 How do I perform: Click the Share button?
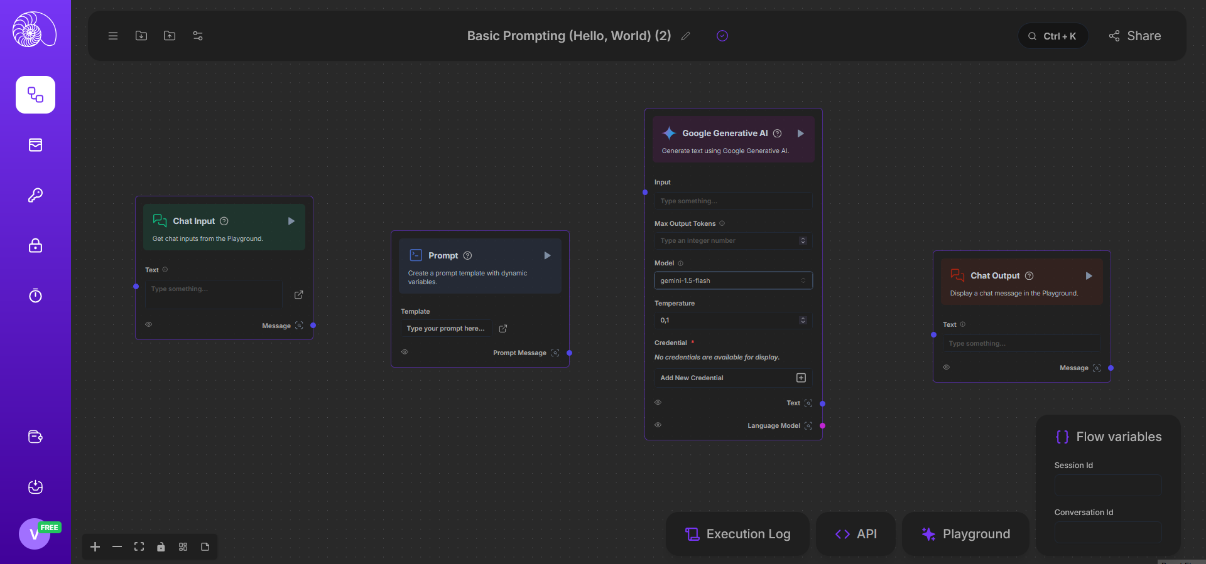1134,36
